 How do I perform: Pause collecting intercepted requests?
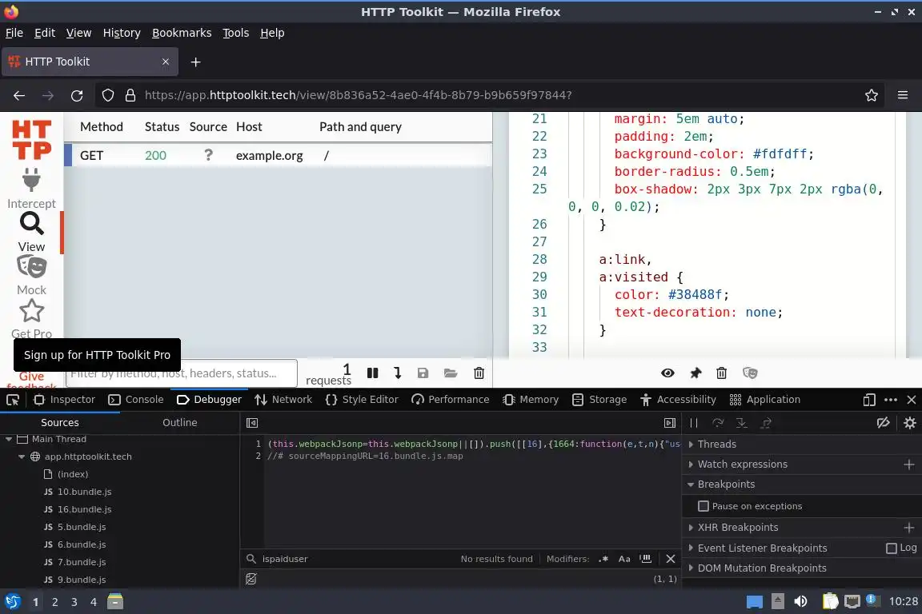(x=372, y=373)
